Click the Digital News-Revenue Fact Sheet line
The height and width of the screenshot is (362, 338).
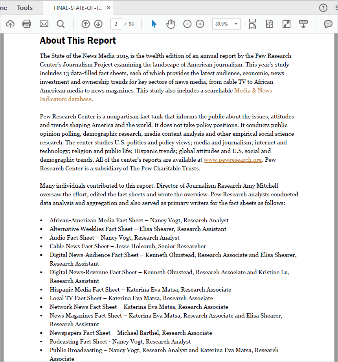click(169, 277)
